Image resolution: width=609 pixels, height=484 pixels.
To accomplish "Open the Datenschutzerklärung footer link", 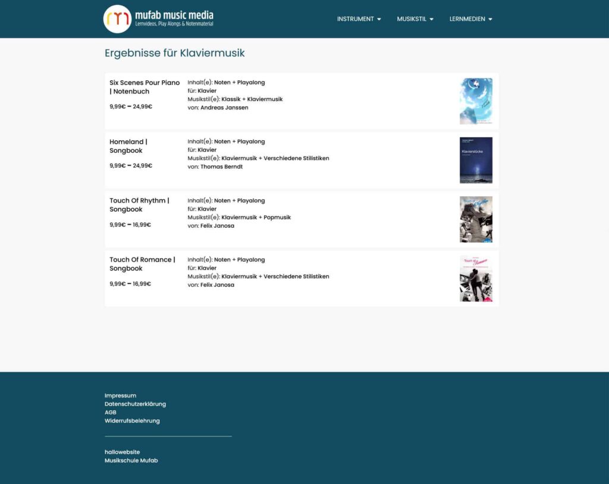I will point(135,404).
